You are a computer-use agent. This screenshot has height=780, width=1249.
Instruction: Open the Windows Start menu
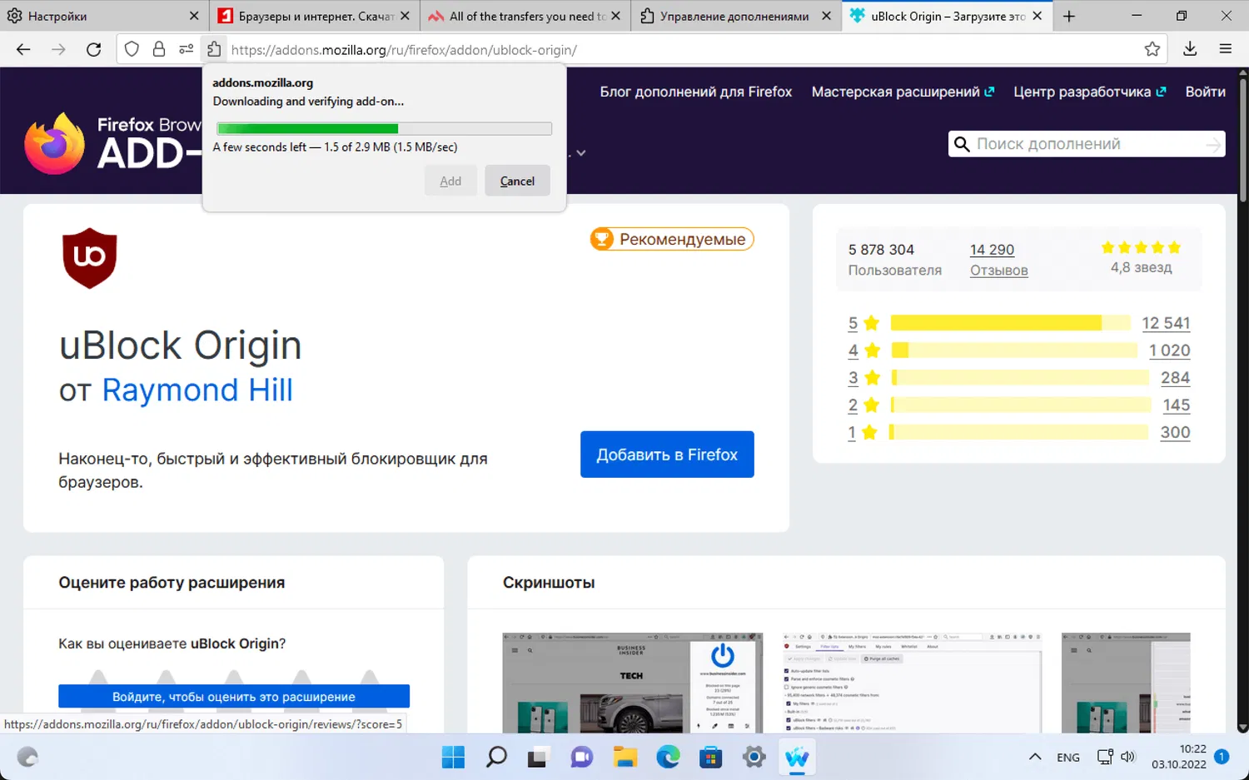pos(453,758)
